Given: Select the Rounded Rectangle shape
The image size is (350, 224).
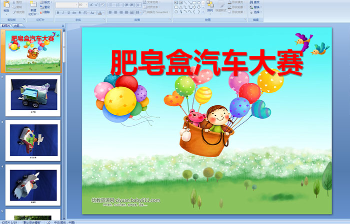Looking at the screenshot, I should (176, 7).
